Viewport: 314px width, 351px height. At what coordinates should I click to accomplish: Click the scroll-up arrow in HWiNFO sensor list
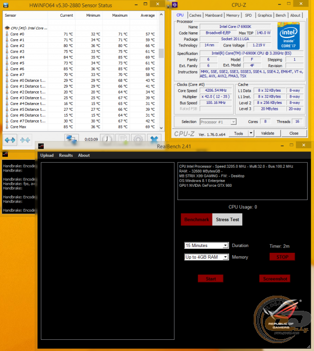(161, 15)
